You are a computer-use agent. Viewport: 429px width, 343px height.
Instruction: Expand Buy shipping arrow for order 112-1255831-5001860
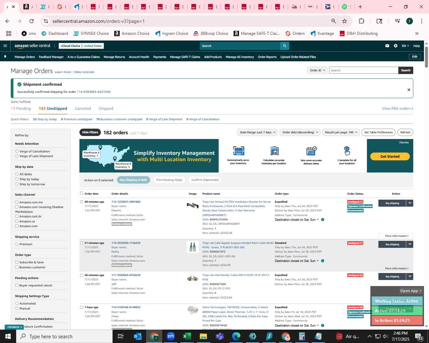click(410, 203)
